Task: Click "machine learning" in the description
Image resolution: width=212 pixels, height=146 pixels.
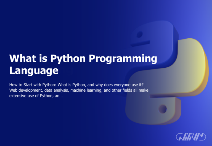Action: (x=85, y=90)
